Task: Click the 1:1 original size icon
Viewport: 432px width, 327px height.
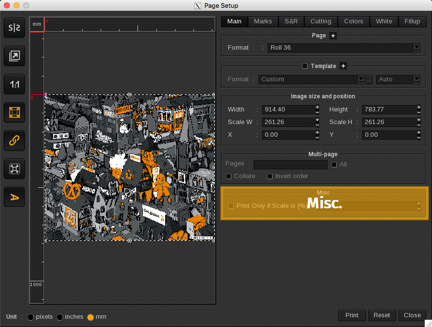Action: [15, 85]
